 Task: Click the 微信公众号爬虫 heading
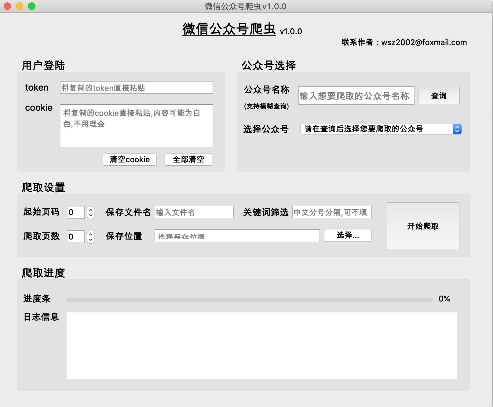coord(229,29)
